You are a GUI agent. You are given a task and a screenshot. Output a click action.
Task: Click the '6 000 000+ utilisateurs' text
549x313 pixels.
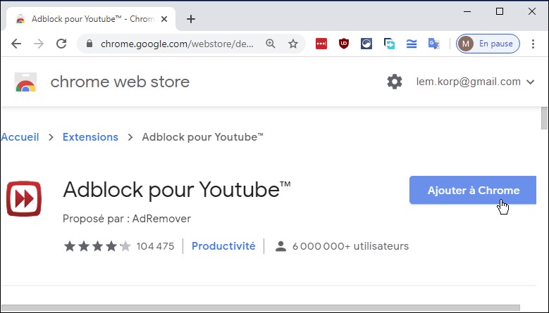pos(350,246)
